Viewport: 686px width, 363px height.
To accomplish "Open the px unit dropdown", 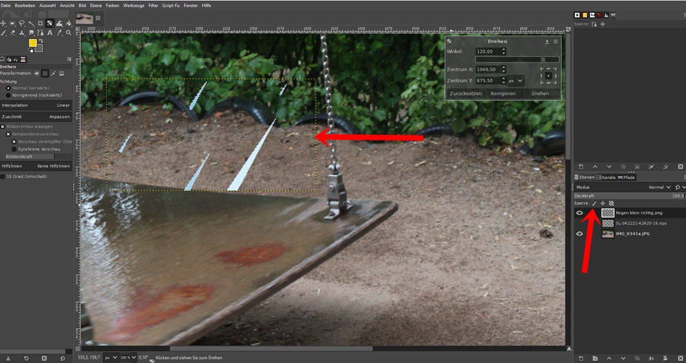I will coord(515,80).
